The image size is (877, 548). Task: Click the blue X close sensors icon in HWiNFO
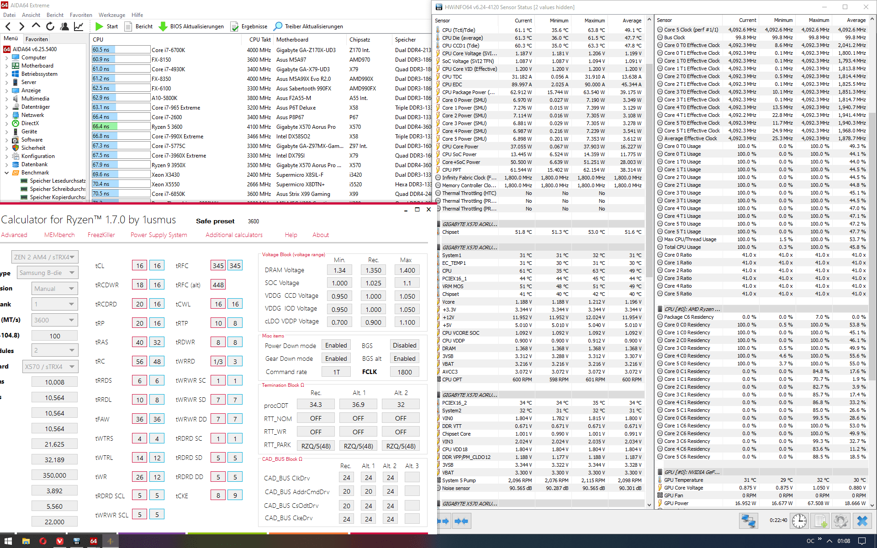(862, 521)
